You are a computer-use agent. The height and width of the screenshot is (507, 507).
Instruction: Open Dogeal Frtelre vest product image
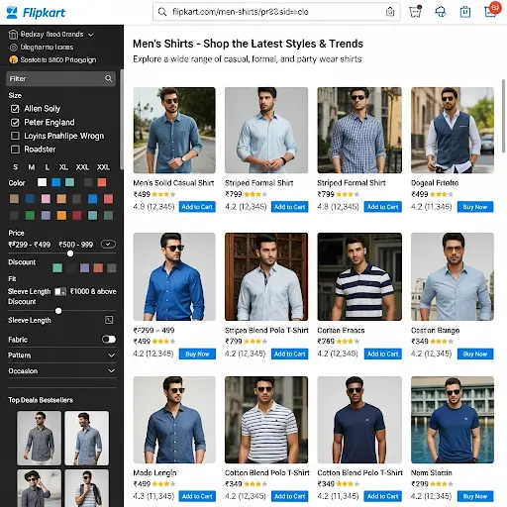[453, 130]
